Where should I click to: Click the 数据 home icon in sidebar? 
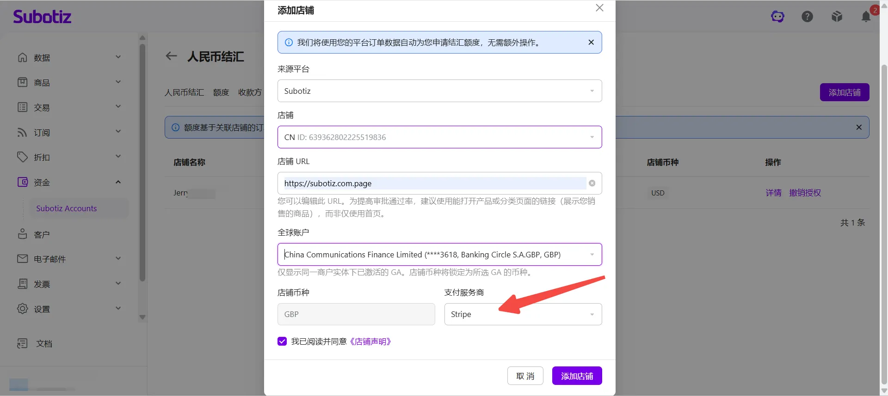click(22, 57)
